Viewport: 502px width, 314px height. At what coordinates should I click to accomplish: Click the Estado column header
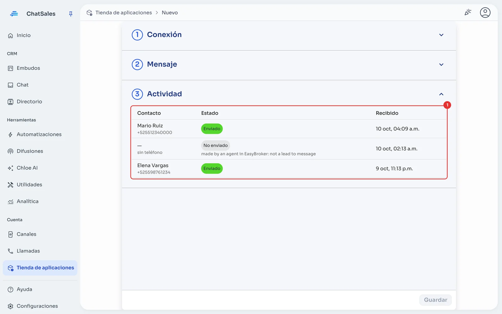210,113
